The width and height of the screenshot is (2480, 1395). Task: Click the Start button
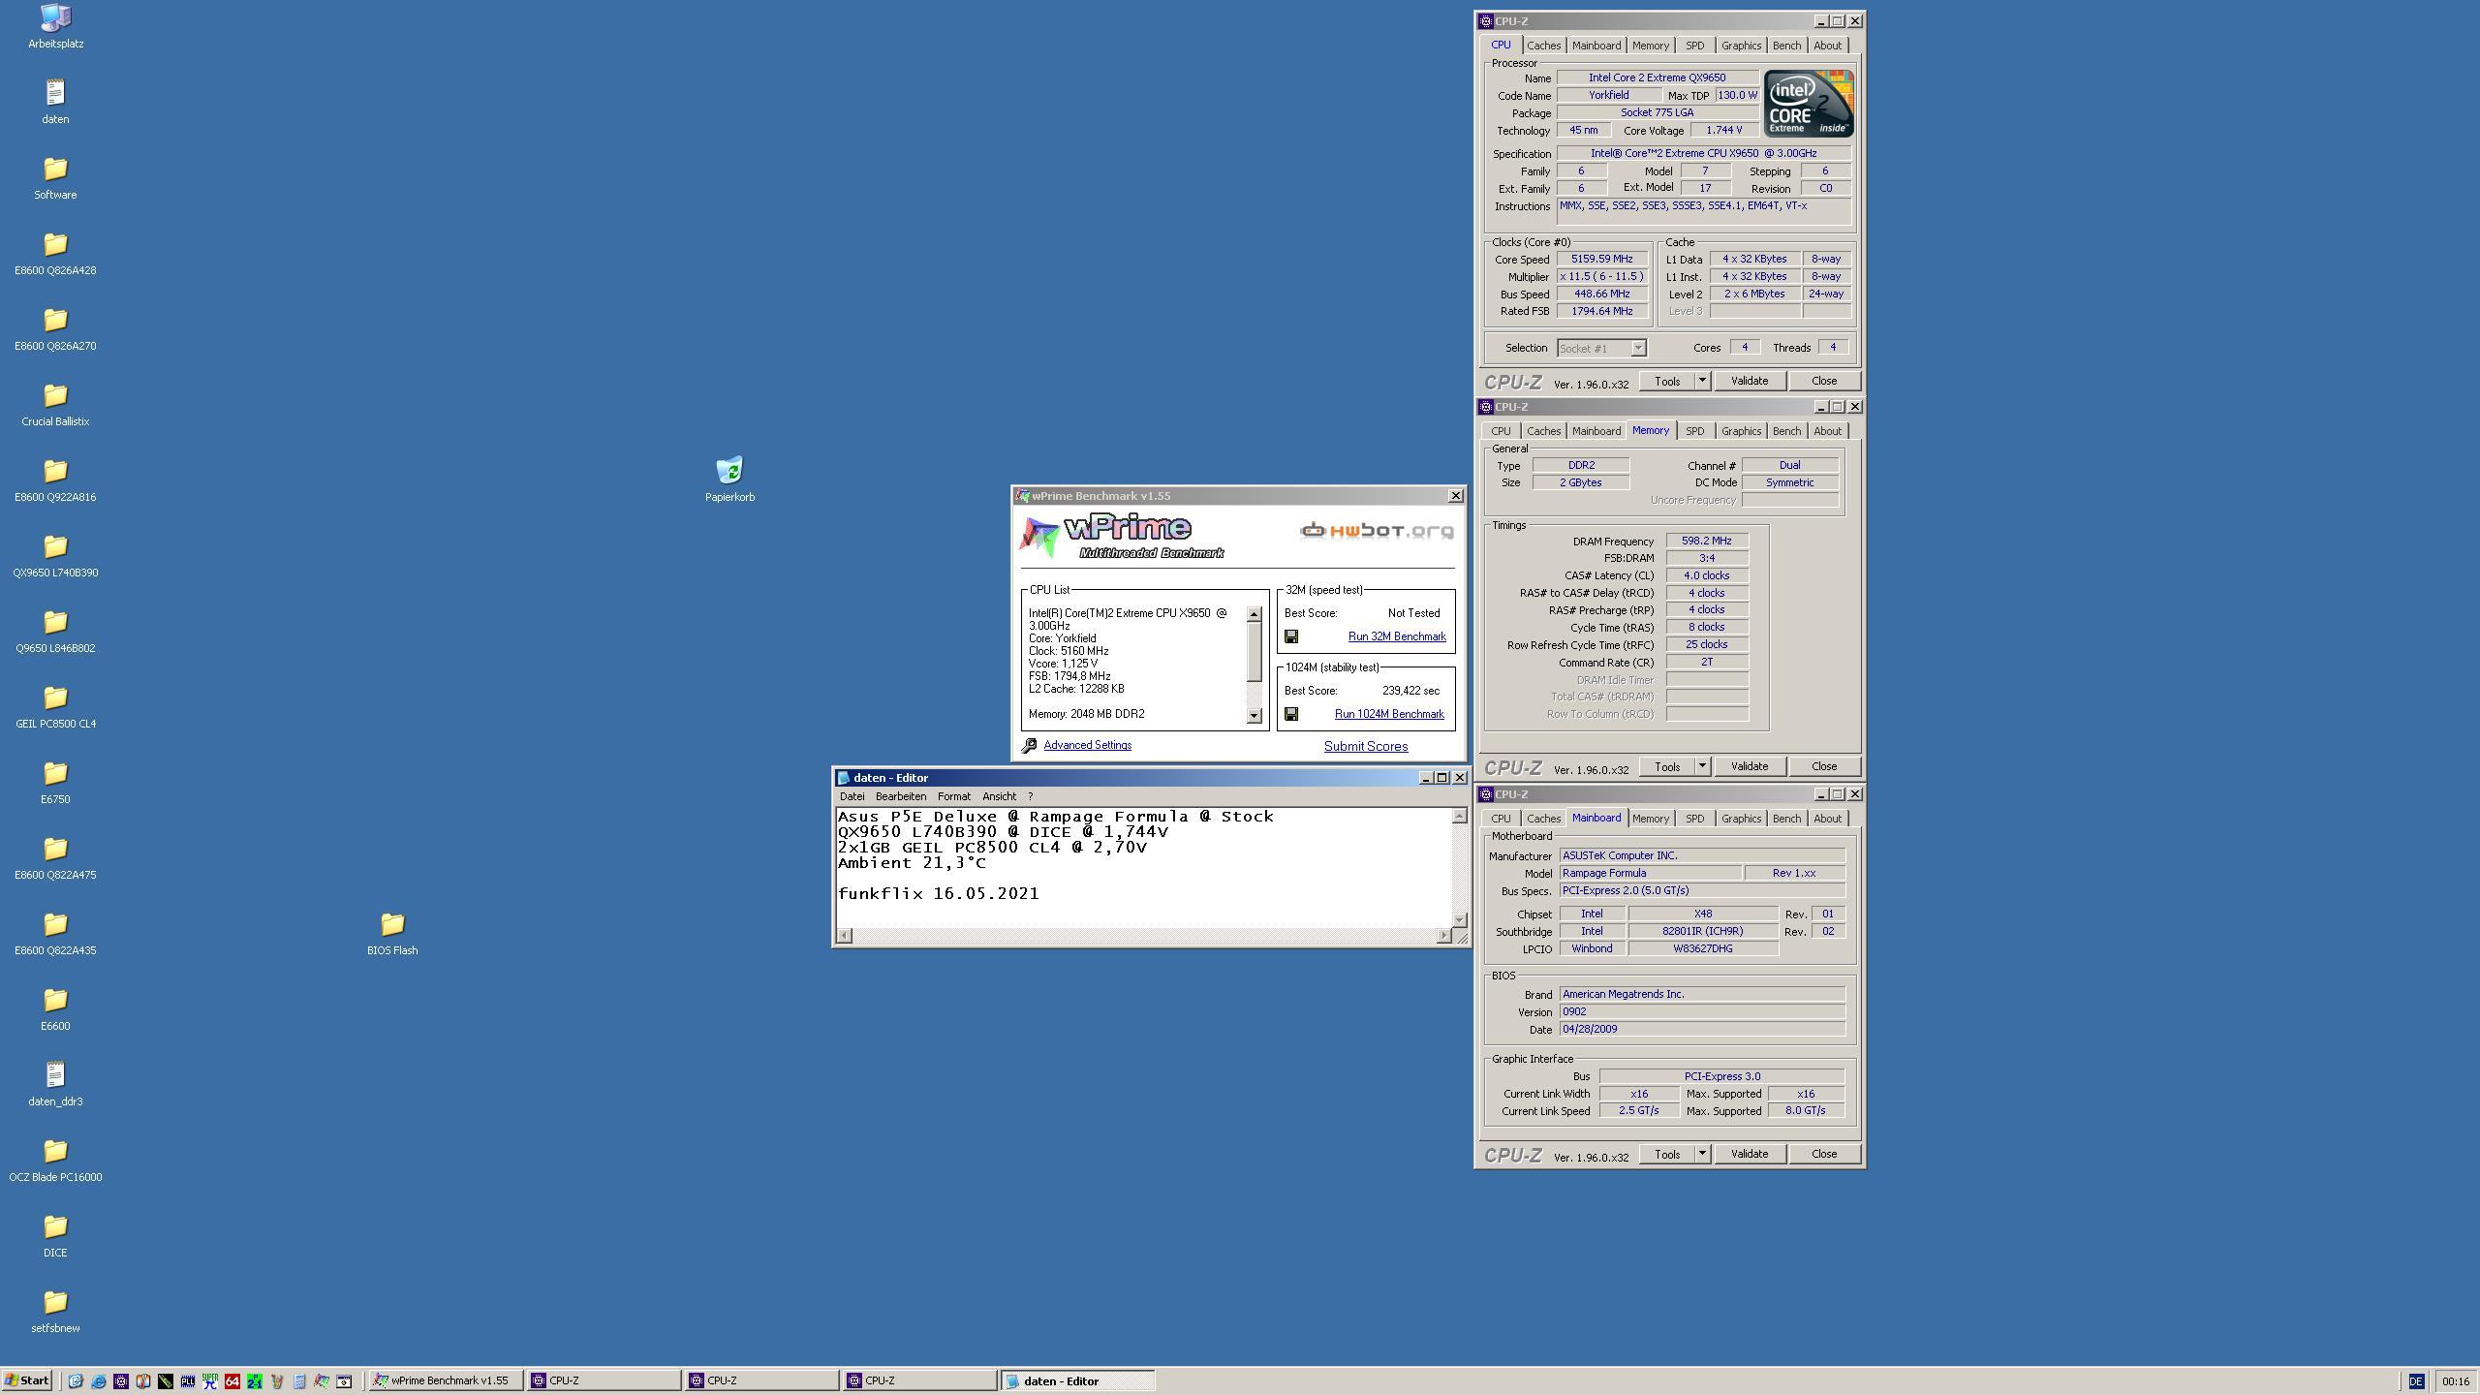coord(27,1381)
